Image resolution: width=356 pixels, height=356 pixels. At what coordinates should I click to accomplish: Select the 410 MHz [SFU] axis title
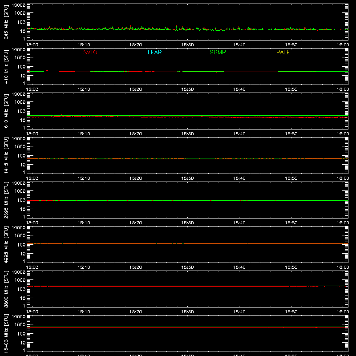[6, 66]
